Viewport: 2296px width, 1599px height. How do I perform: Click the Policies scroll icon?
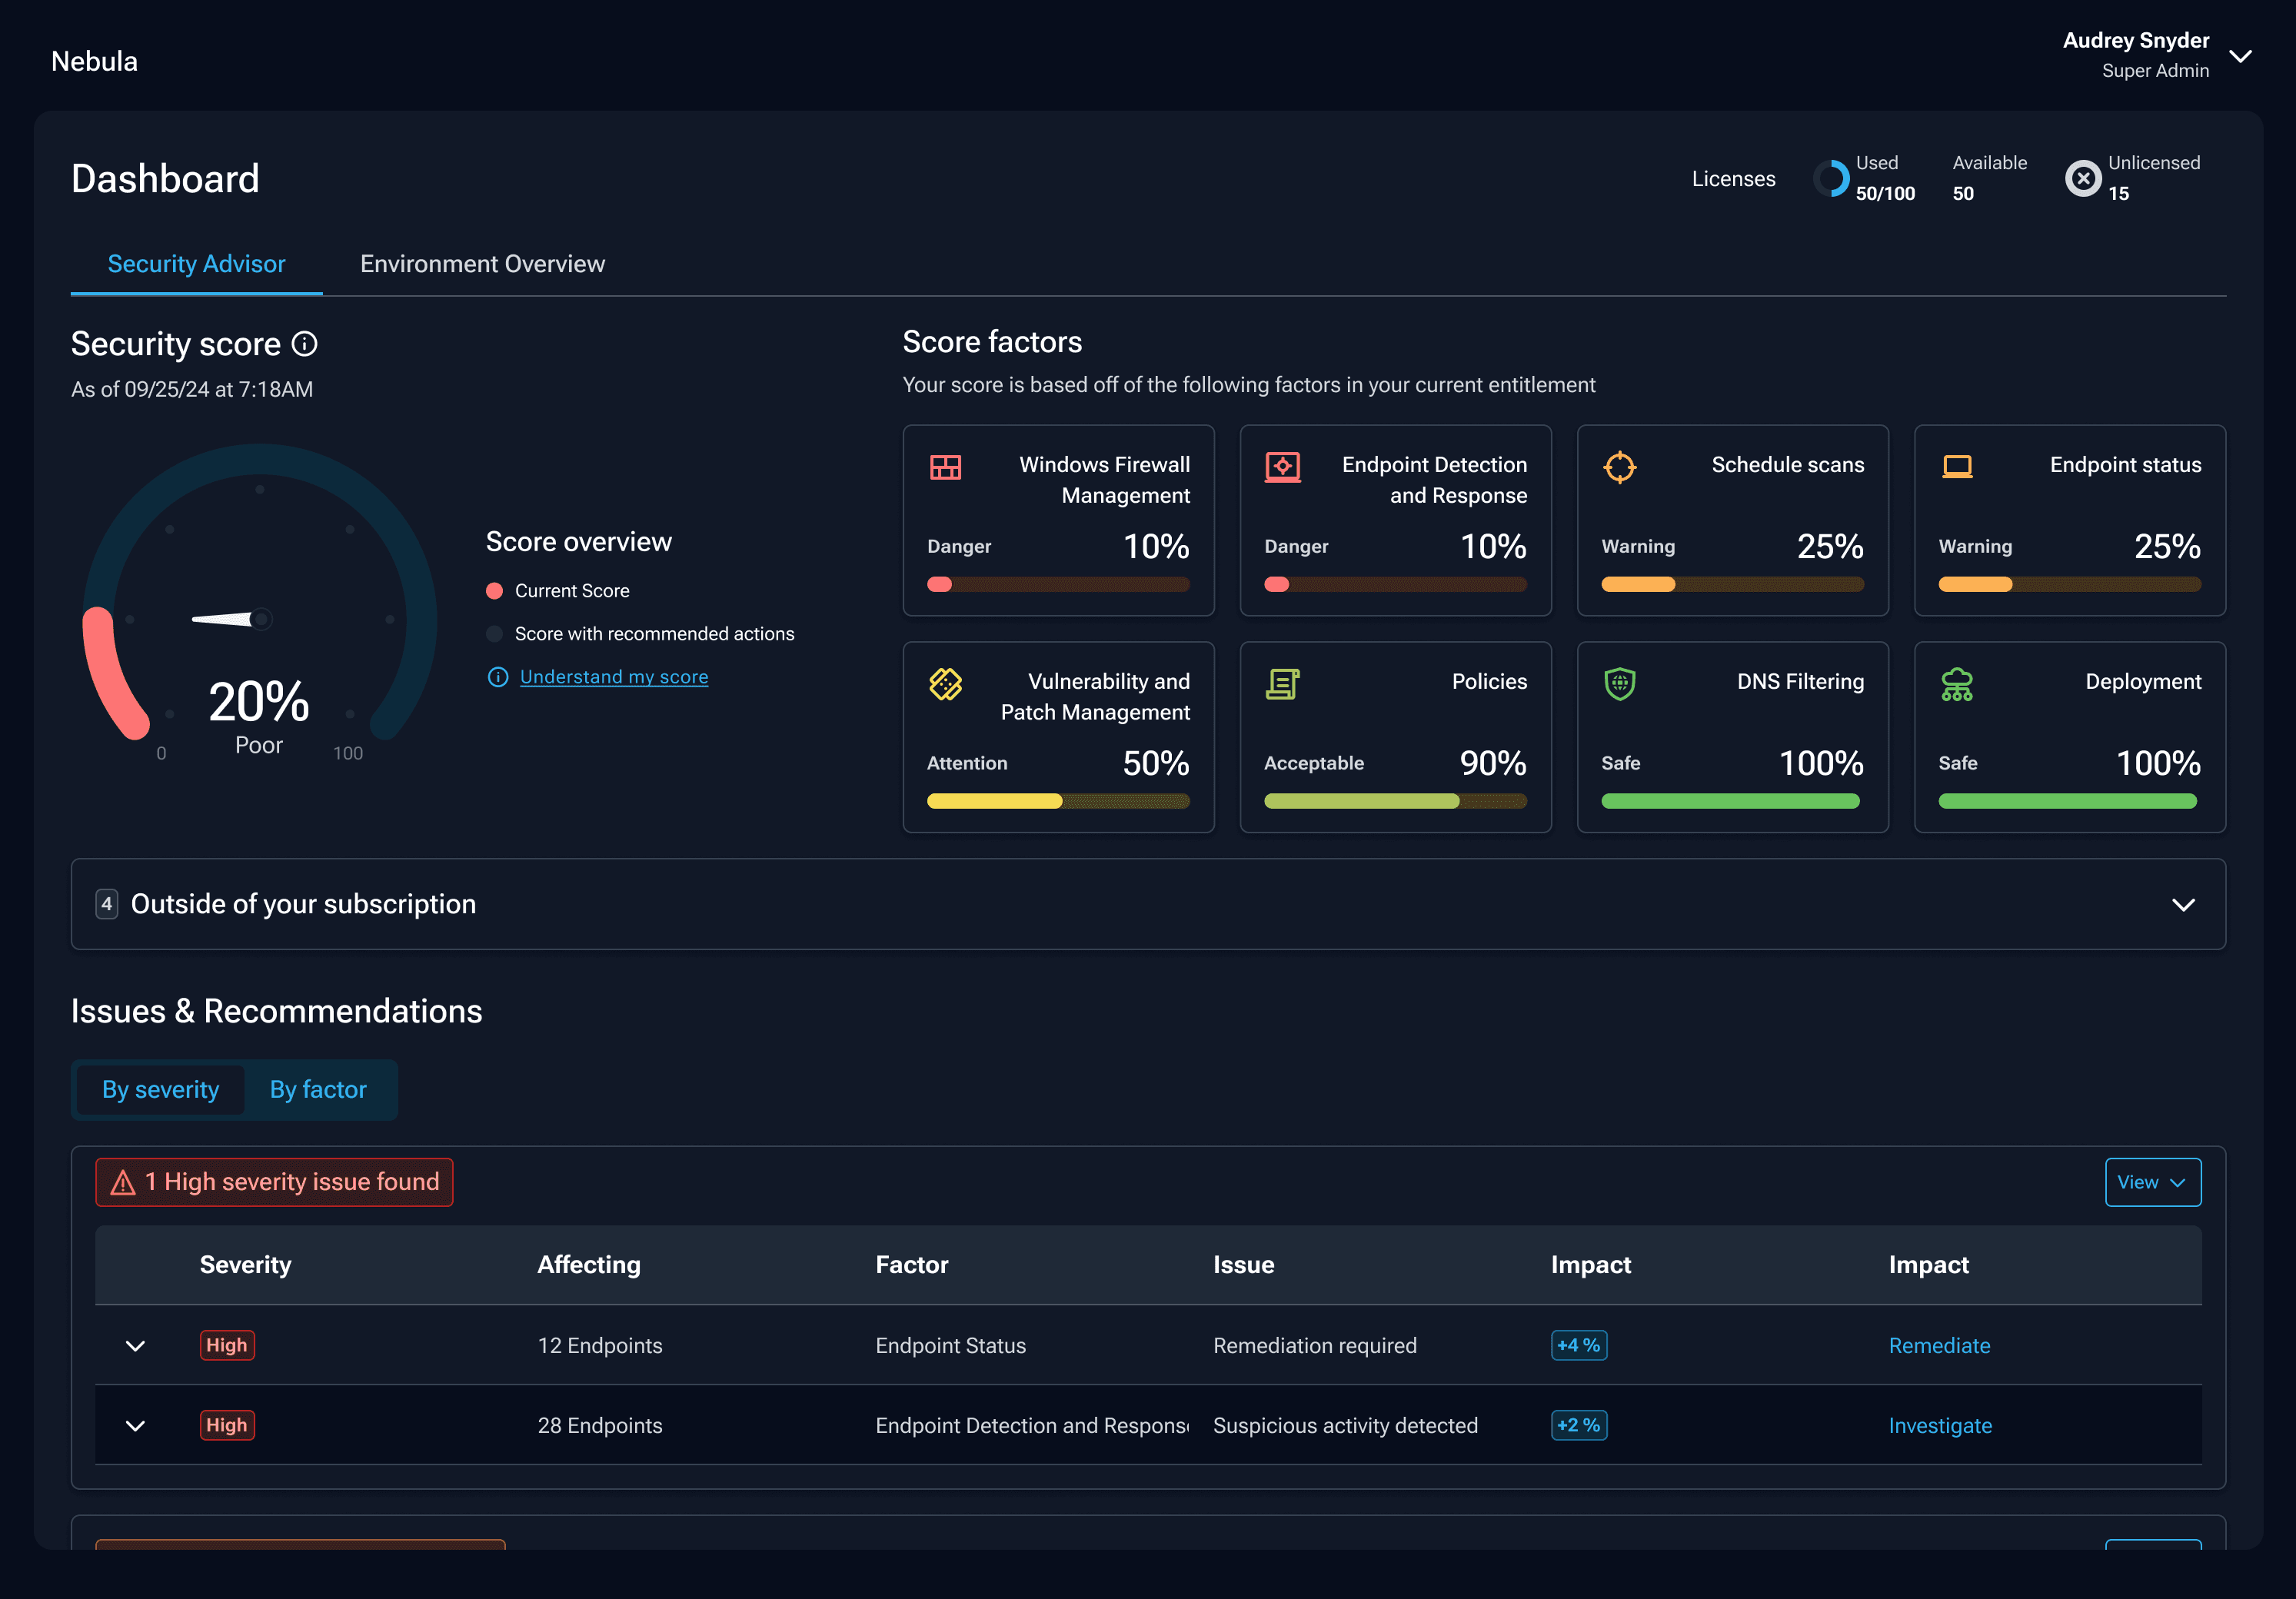[x=1282, y=684]
